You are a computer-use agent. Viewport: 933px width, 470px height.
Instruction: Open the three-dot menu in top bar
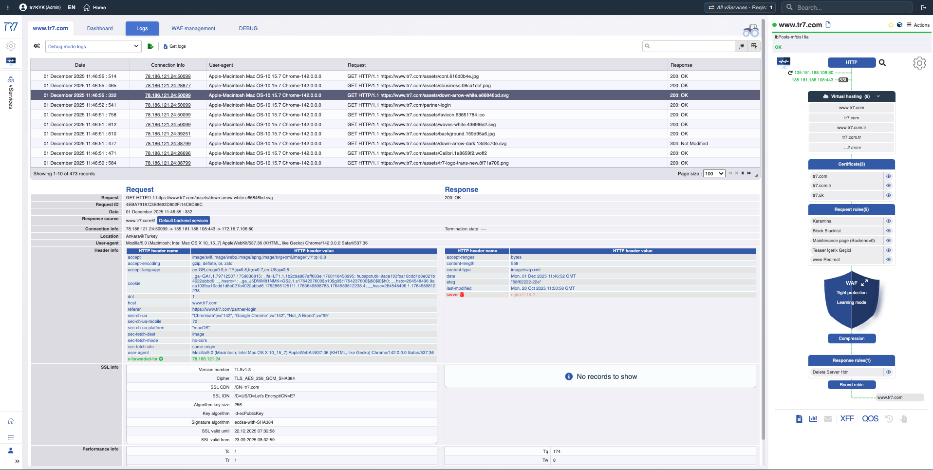[x=8, y=7]
